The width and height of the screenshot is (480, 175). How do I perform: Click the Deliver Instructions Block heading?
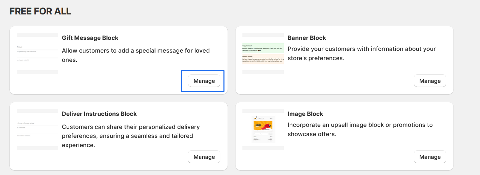coord(99,114)
